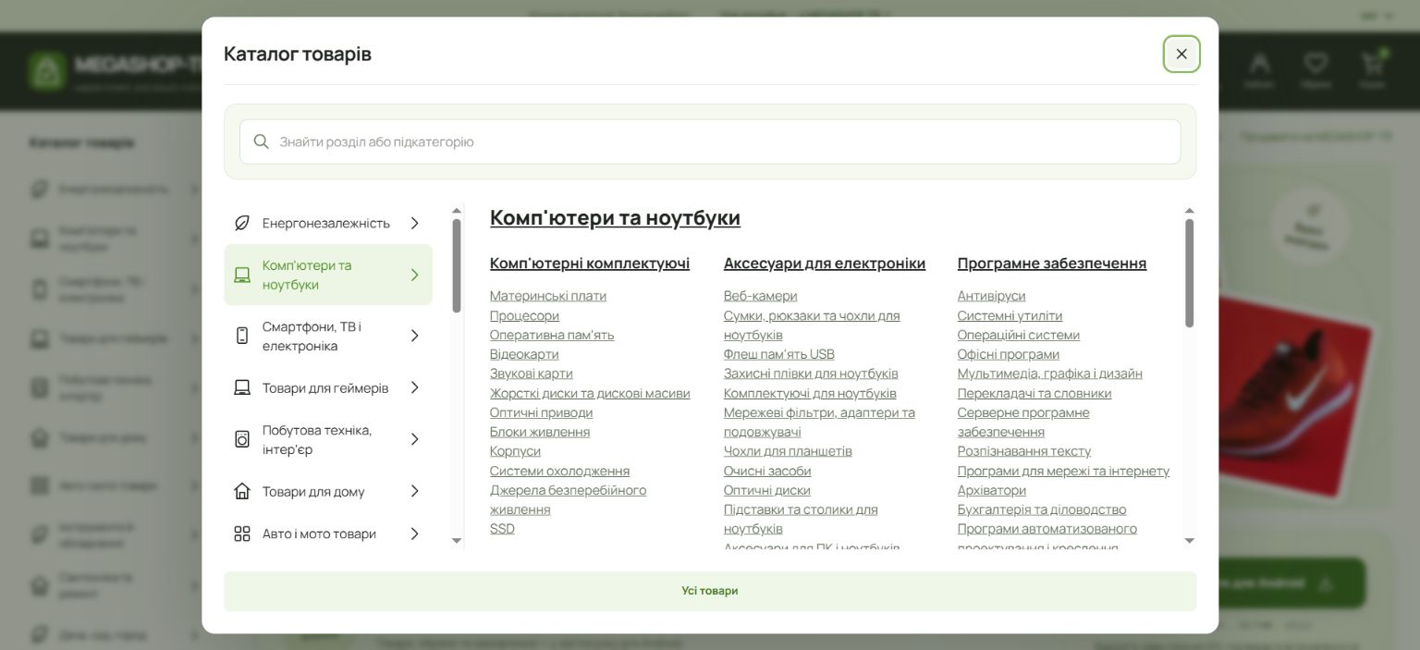Select Товари для геймерів category
The width and height of the screenshot is (1420, 650).
click(x=328, y=387)
